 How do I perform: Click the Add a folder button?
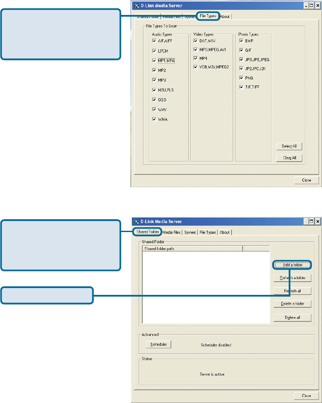tap(293, 265)
